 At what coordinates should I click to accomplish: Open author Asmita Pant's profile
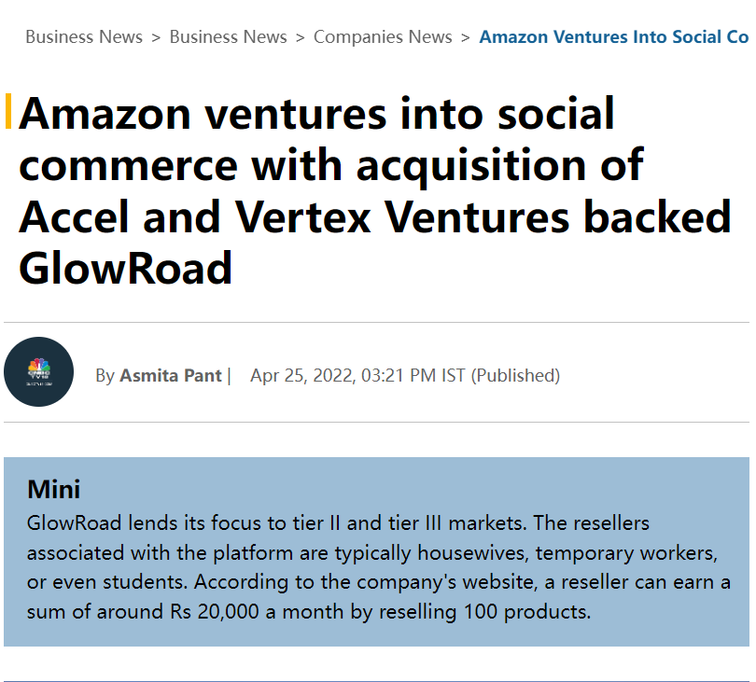[x=170, y=376]
